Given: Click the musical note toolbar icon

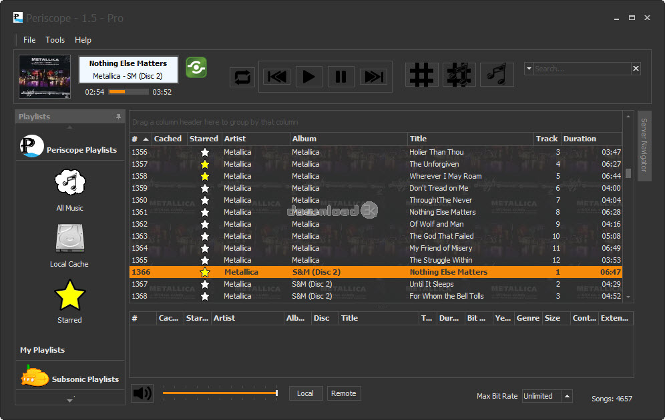Looking at the screenshot, I should pyautogui.click(x=497, y=75).
